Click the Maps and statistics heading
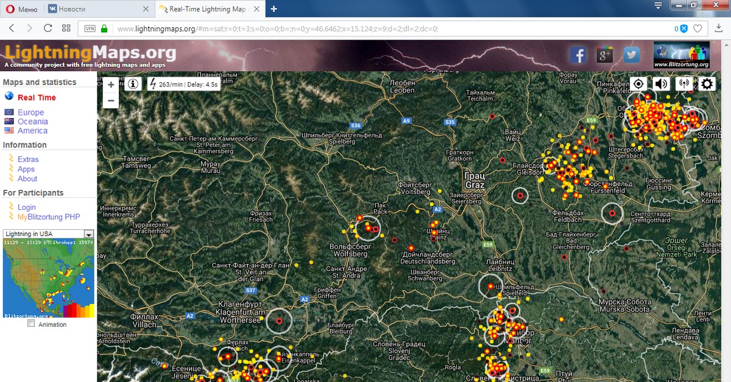 pyautogui.click(x=40, y=82)
